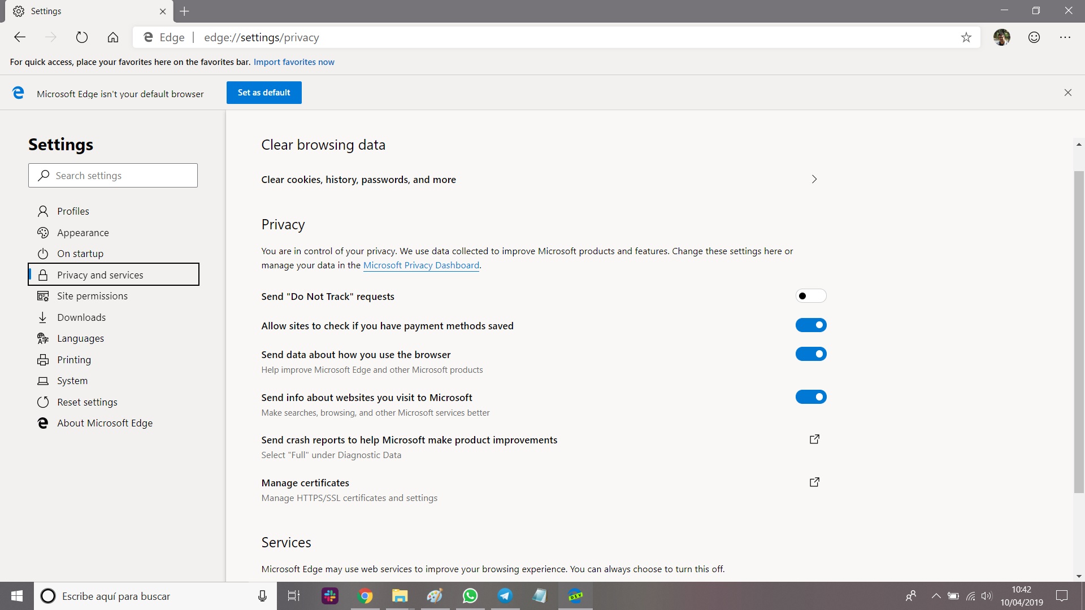Send feedback via smiley icon
This screenshot has width=1085, height=610.
point(1034,37)
